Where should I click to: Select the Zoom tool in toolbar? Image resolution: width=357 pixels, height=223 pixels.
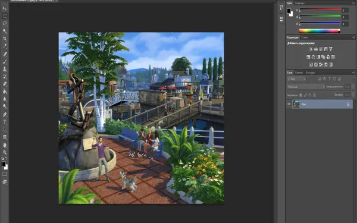(x=5, y=152)
